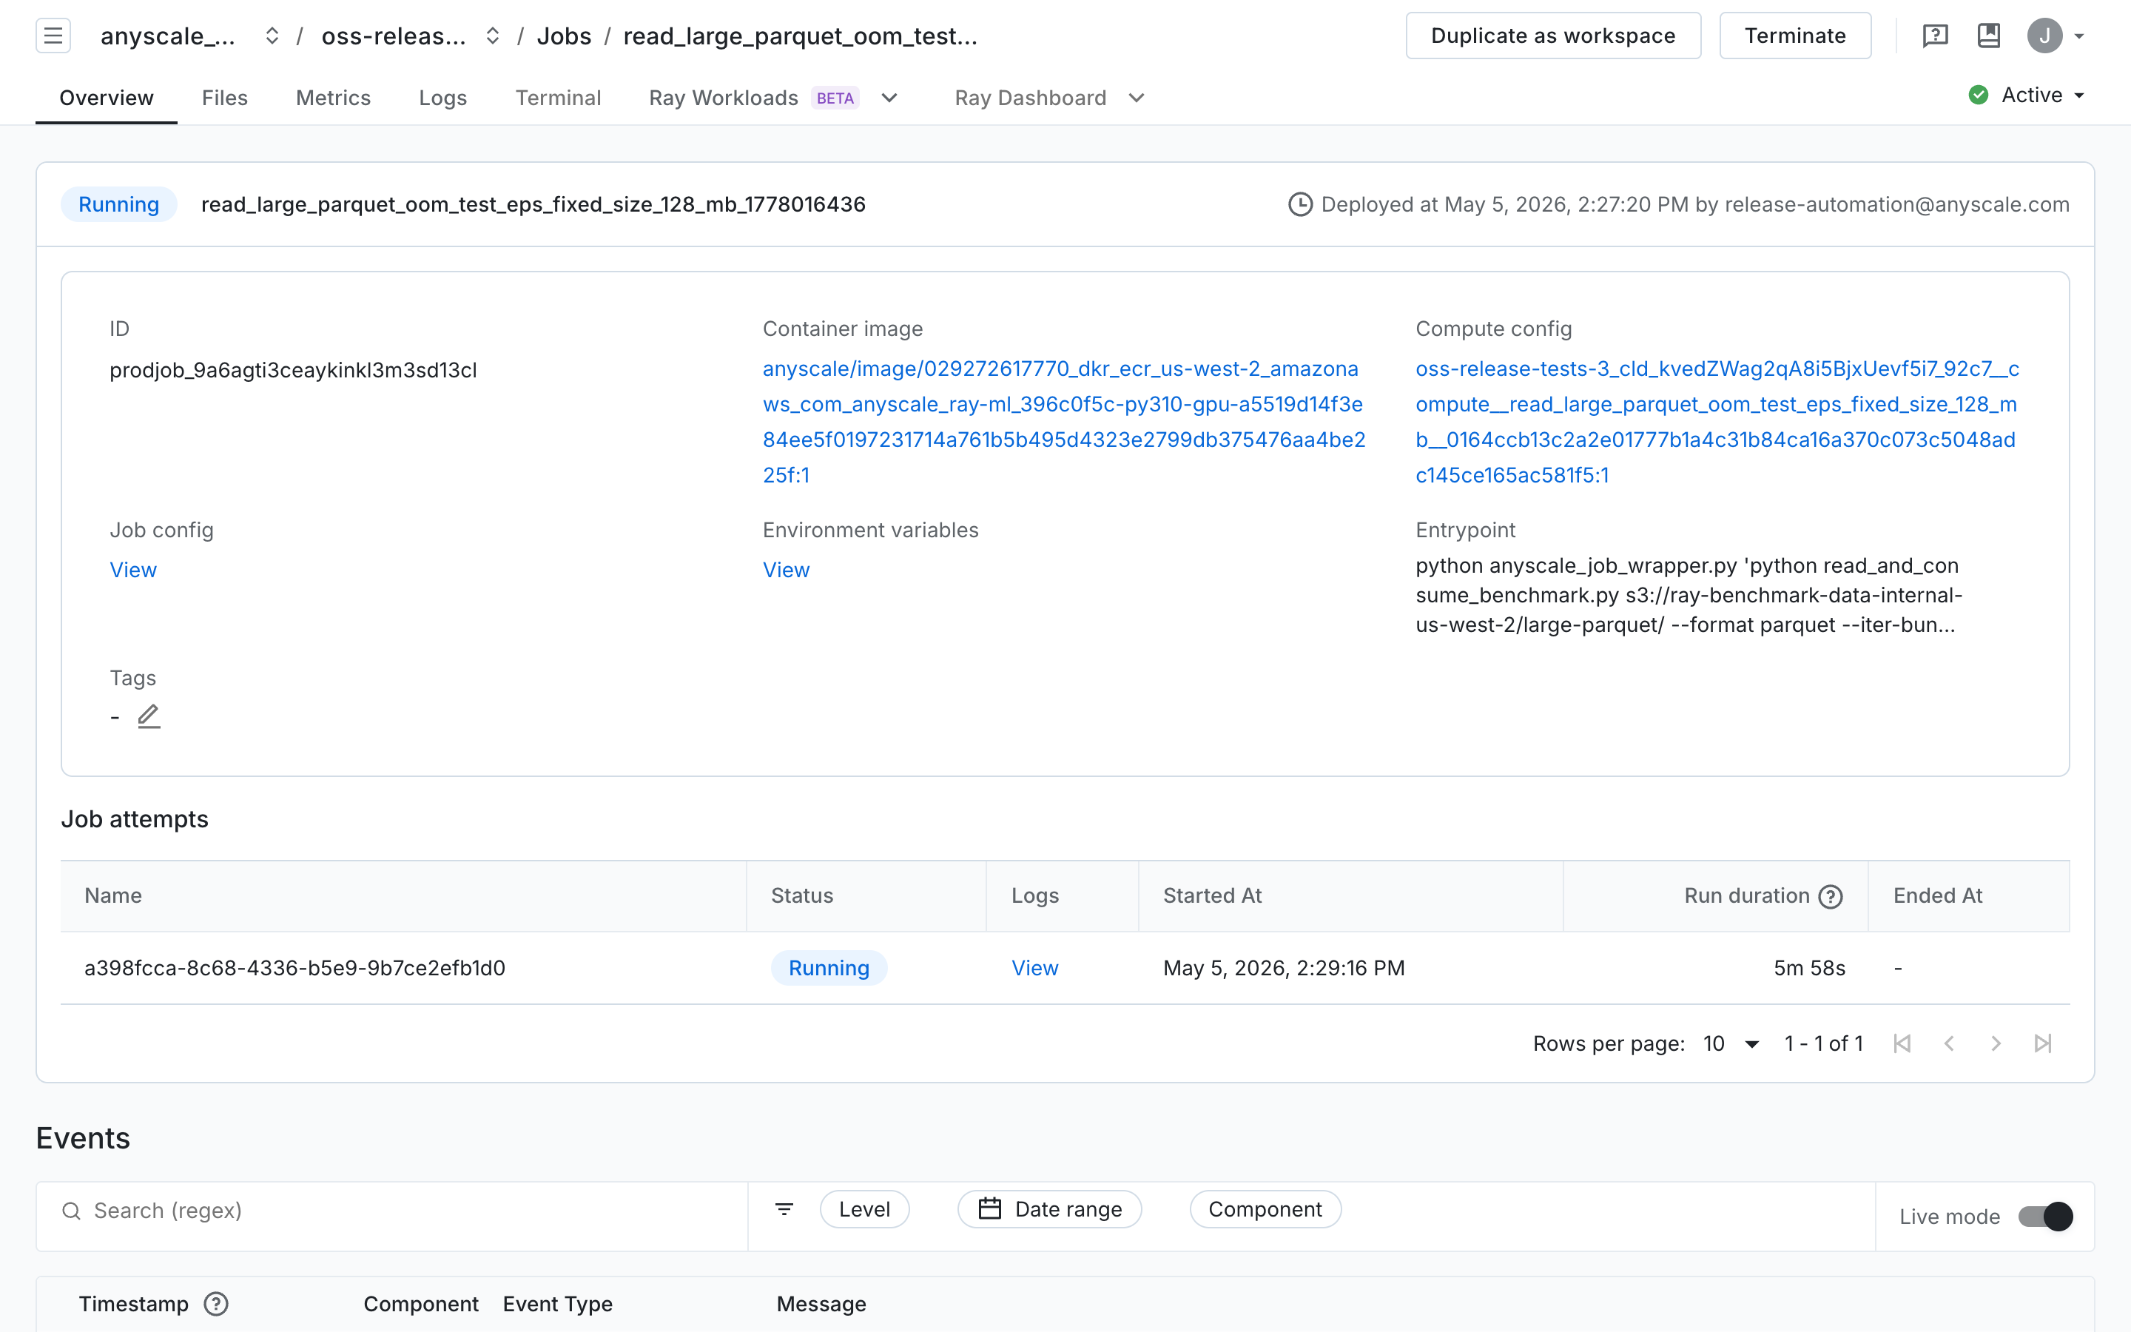This screenshot has width=2131, height=1332.
Task: Open the feedback help icon
Action: pyautogui.click(x=1935, y=36)
